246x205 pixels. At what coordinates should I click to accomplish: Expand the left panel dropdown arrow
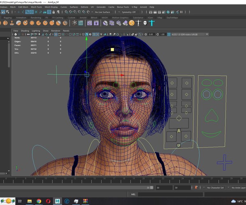point(8,39)
